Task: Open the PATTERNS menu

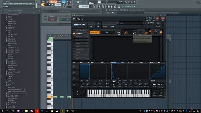Action: [16, 4]
